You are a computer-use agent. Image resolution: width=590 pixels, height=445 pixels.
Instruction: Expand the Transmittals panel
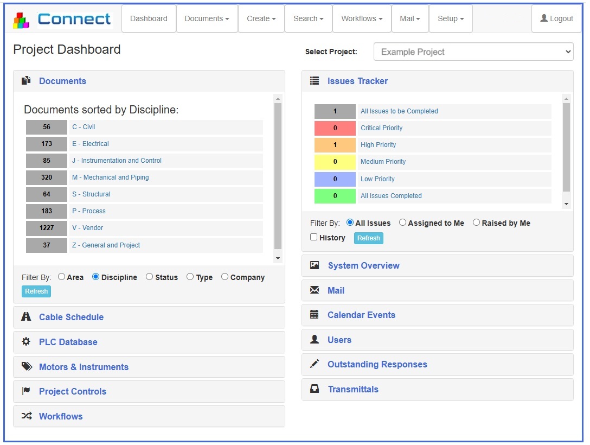[438, 389]
